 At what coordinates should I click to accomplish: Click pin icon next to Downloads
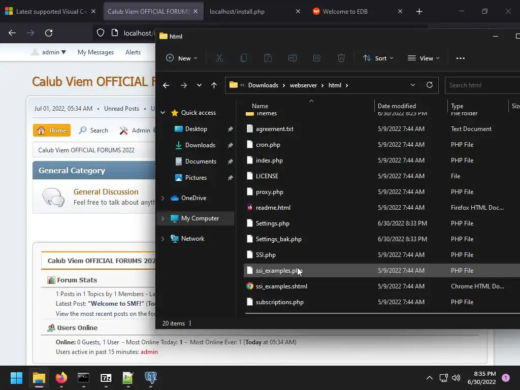coord(230,145)
